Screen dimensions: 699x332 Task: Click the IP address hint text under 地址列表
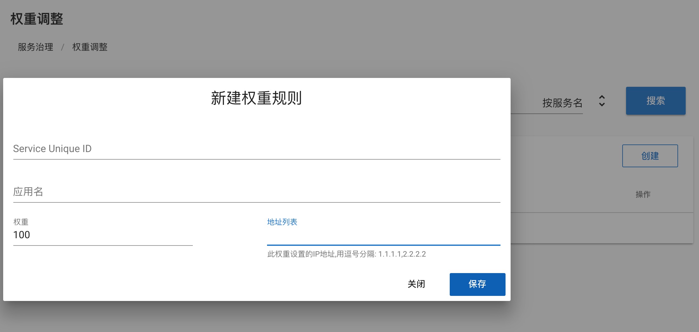(x=346, y=254)
